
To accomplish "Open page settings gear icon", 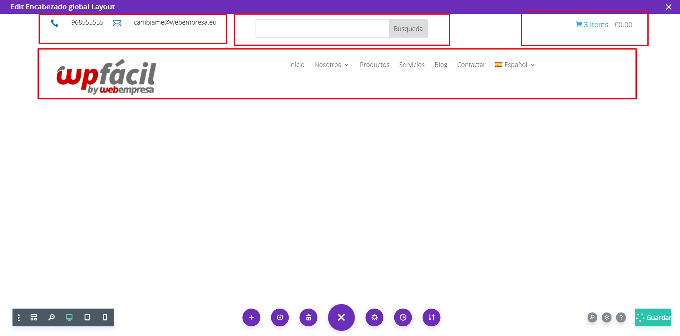I will coord(375,317).
